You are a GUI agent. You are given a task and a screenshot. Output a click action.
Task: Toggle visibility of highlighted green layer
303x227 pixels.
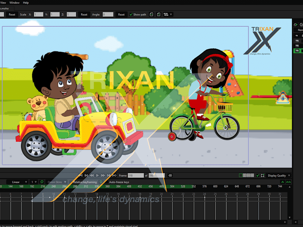click(x=297, y=51)
